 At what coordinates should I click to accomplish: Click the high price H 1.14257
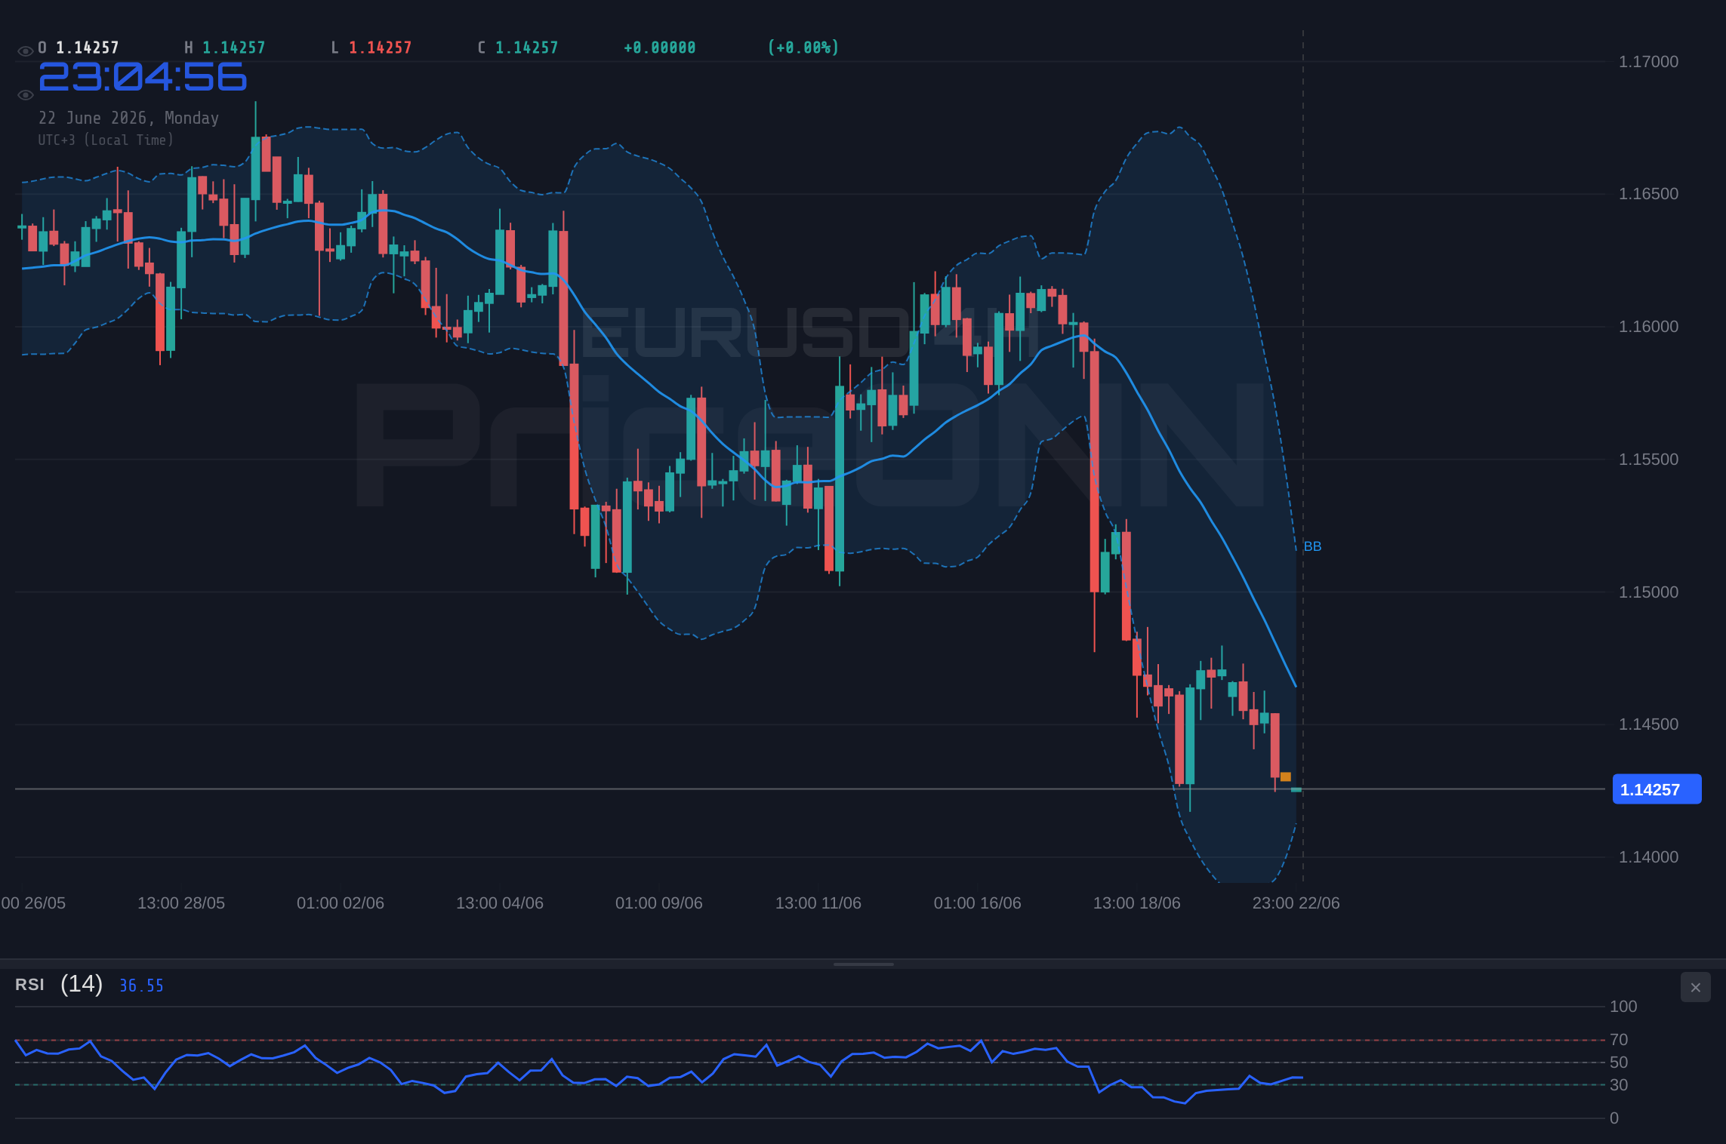(x=225, y=48)
